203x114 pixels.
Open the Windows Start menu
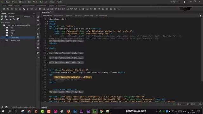(x=3, y=111)
